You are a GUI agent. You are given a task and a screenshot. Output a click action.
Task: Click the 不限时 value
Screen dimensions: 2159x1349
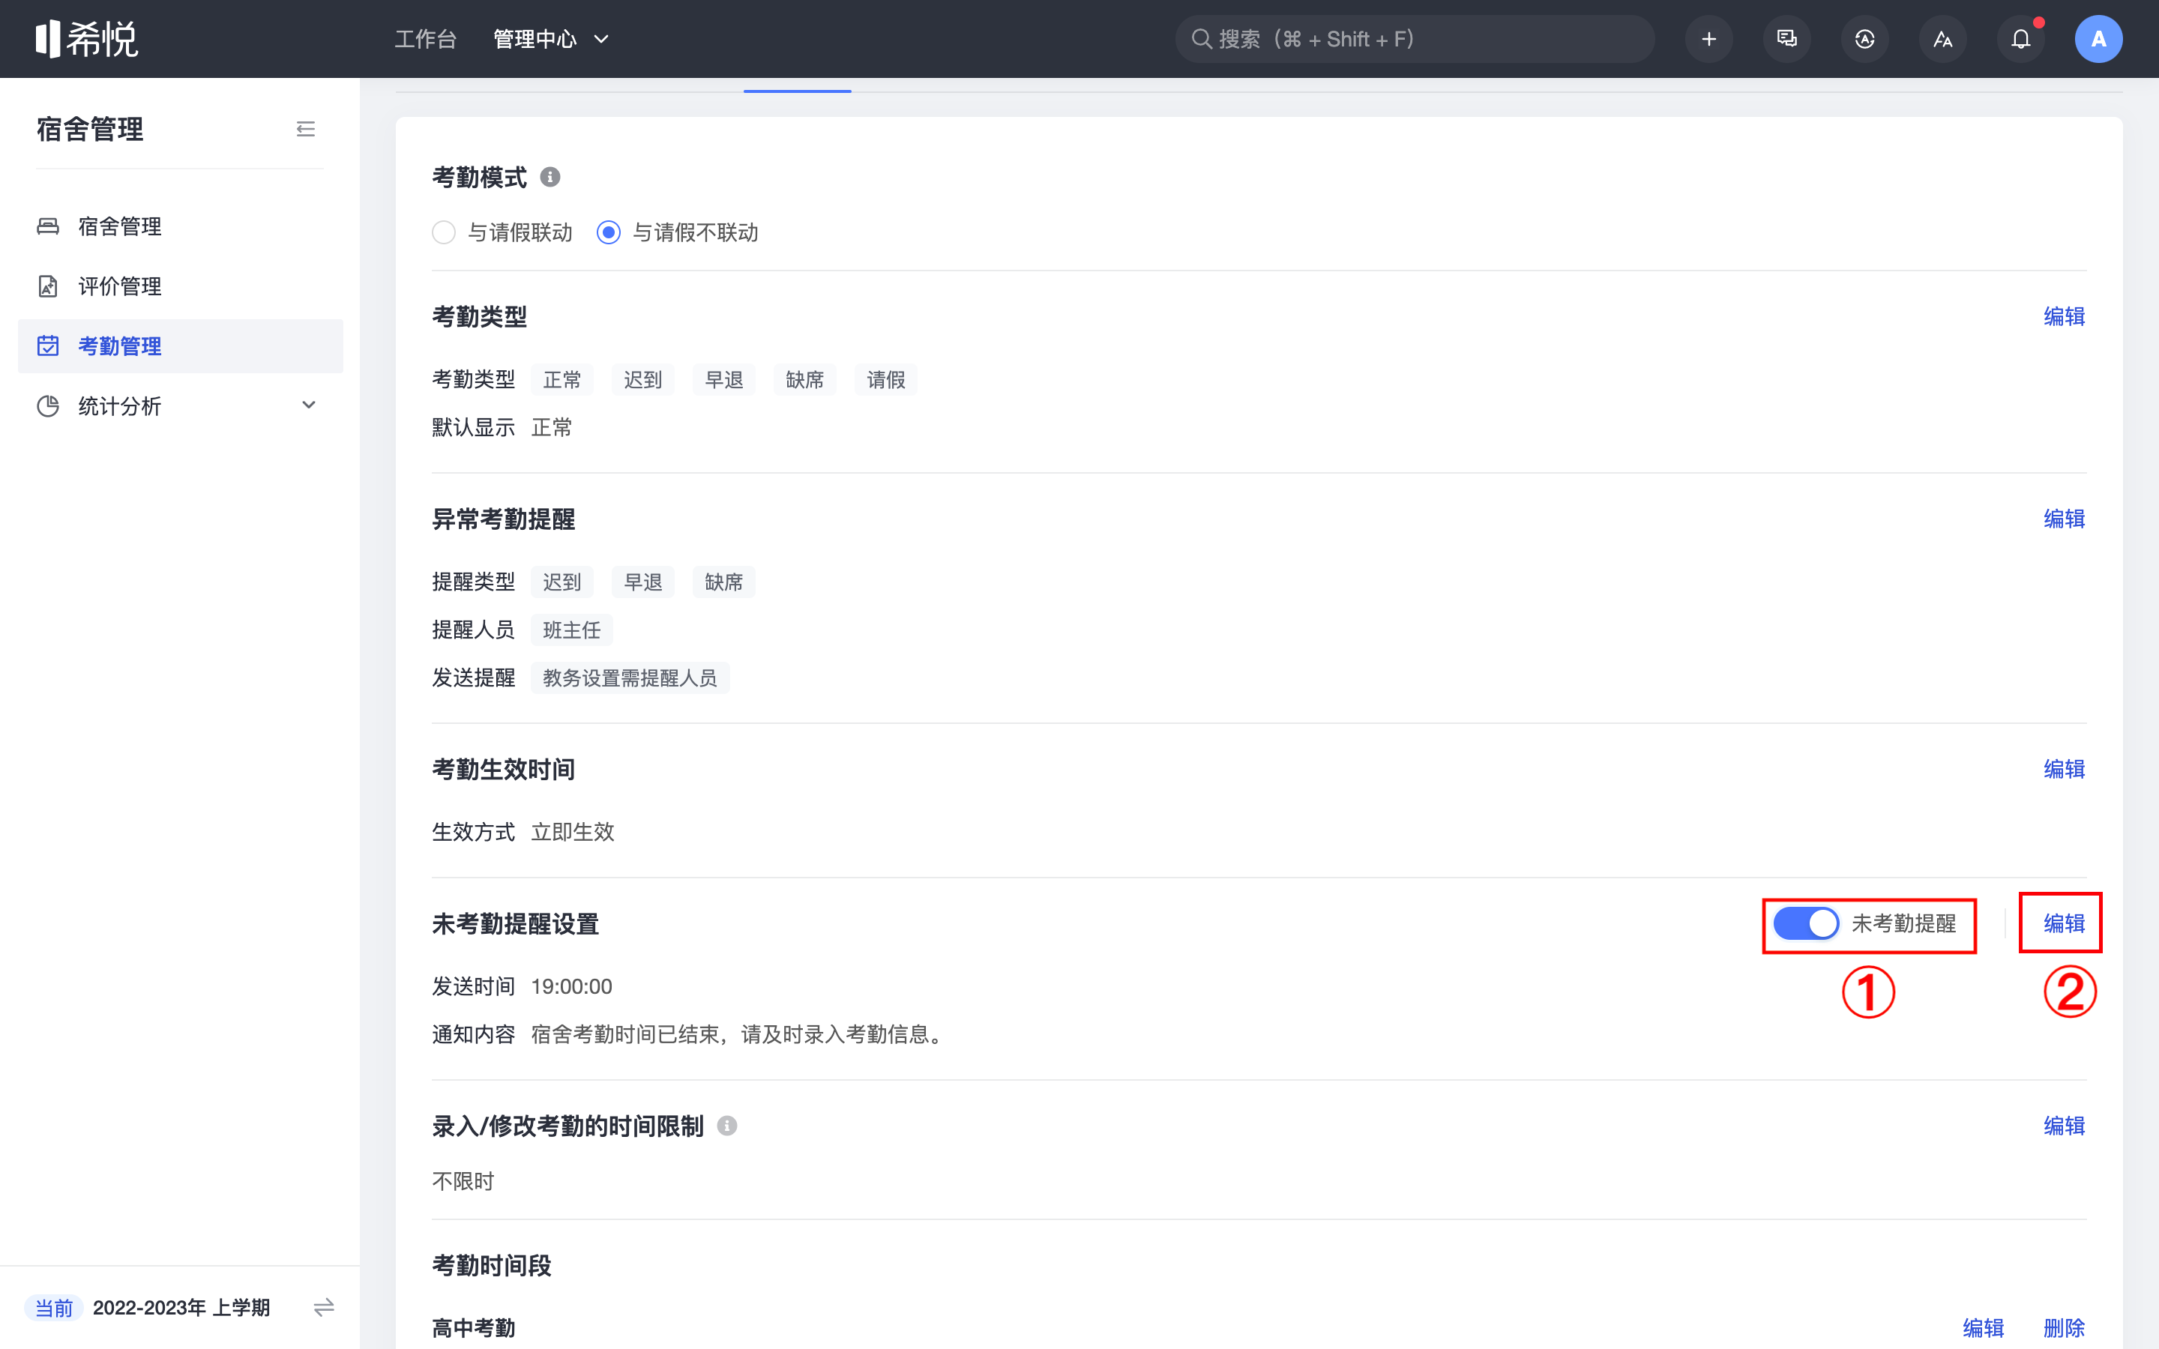[x=463, y=1182]
